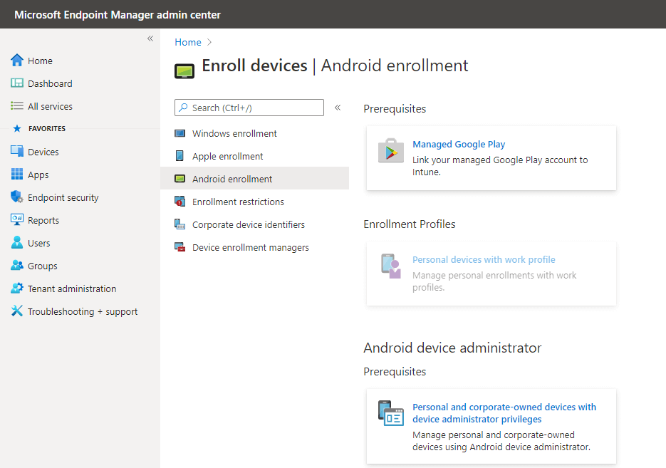This screenshot has height=468, width=666.
Task: Click 'Manage personal enrollments with work profiles' text
Action: click(494, 281)
